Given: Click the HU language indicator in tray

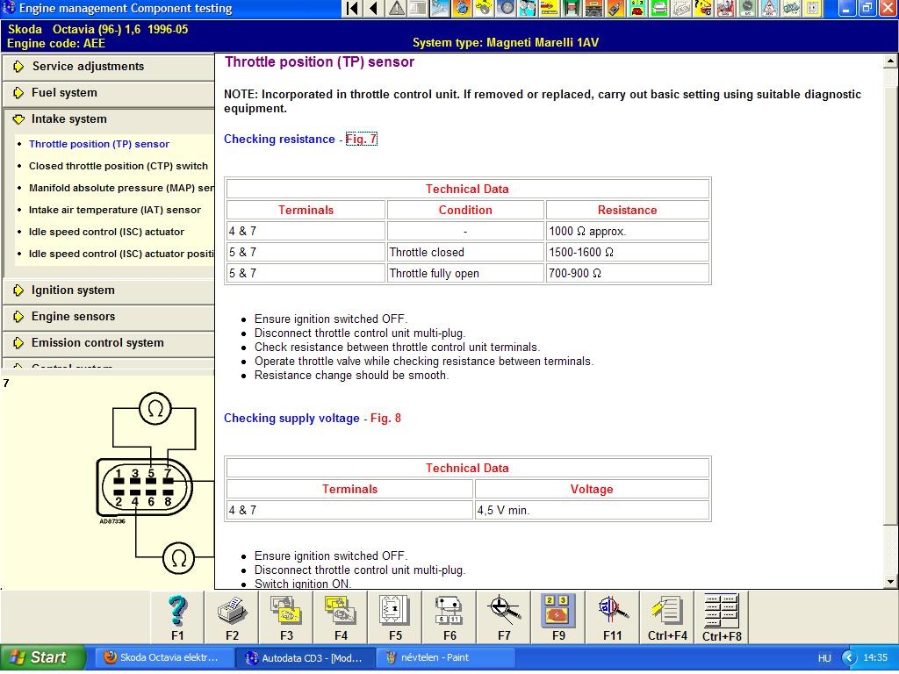Looking at the screenshot, I should pyautogui.click(x=824, y=658).
